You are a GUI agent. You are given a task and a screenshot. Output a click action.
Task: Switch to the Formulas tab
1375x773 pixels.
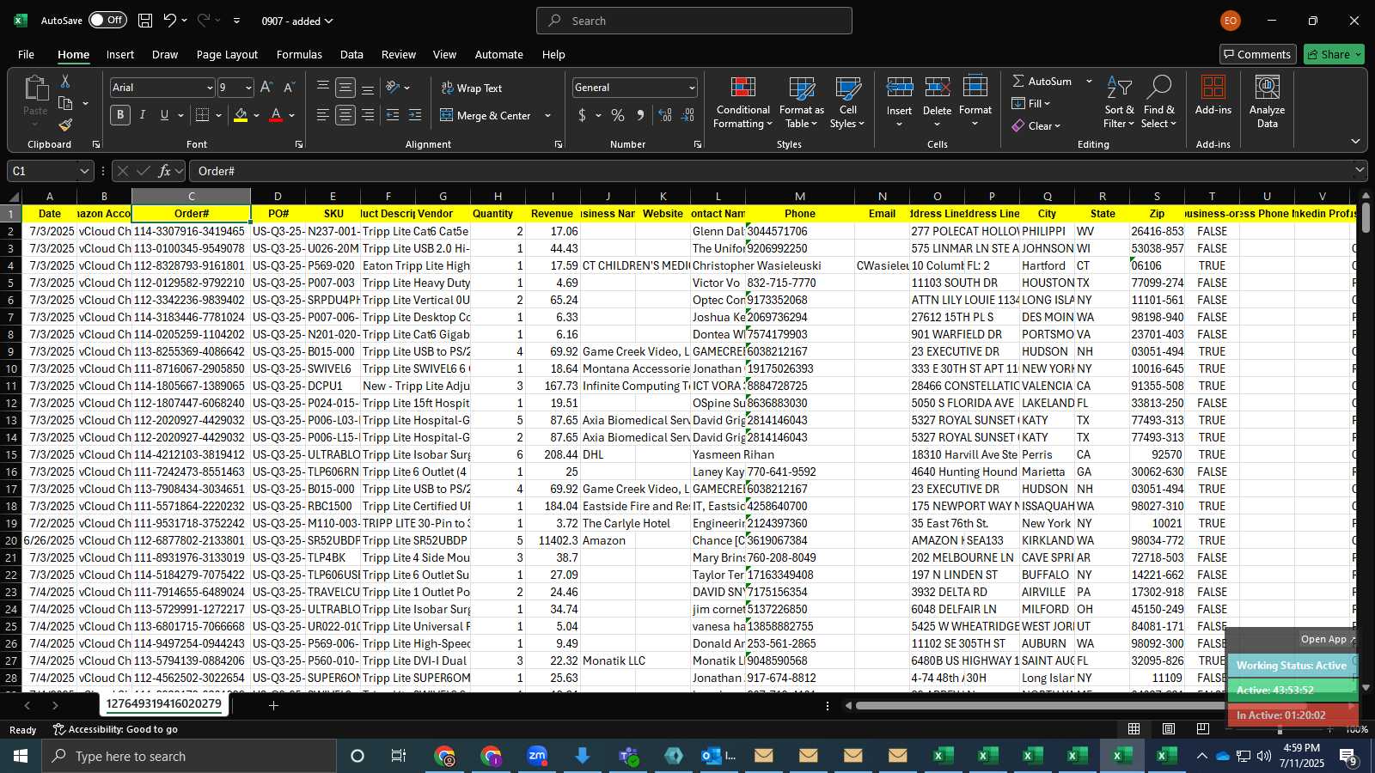(299, 54)
